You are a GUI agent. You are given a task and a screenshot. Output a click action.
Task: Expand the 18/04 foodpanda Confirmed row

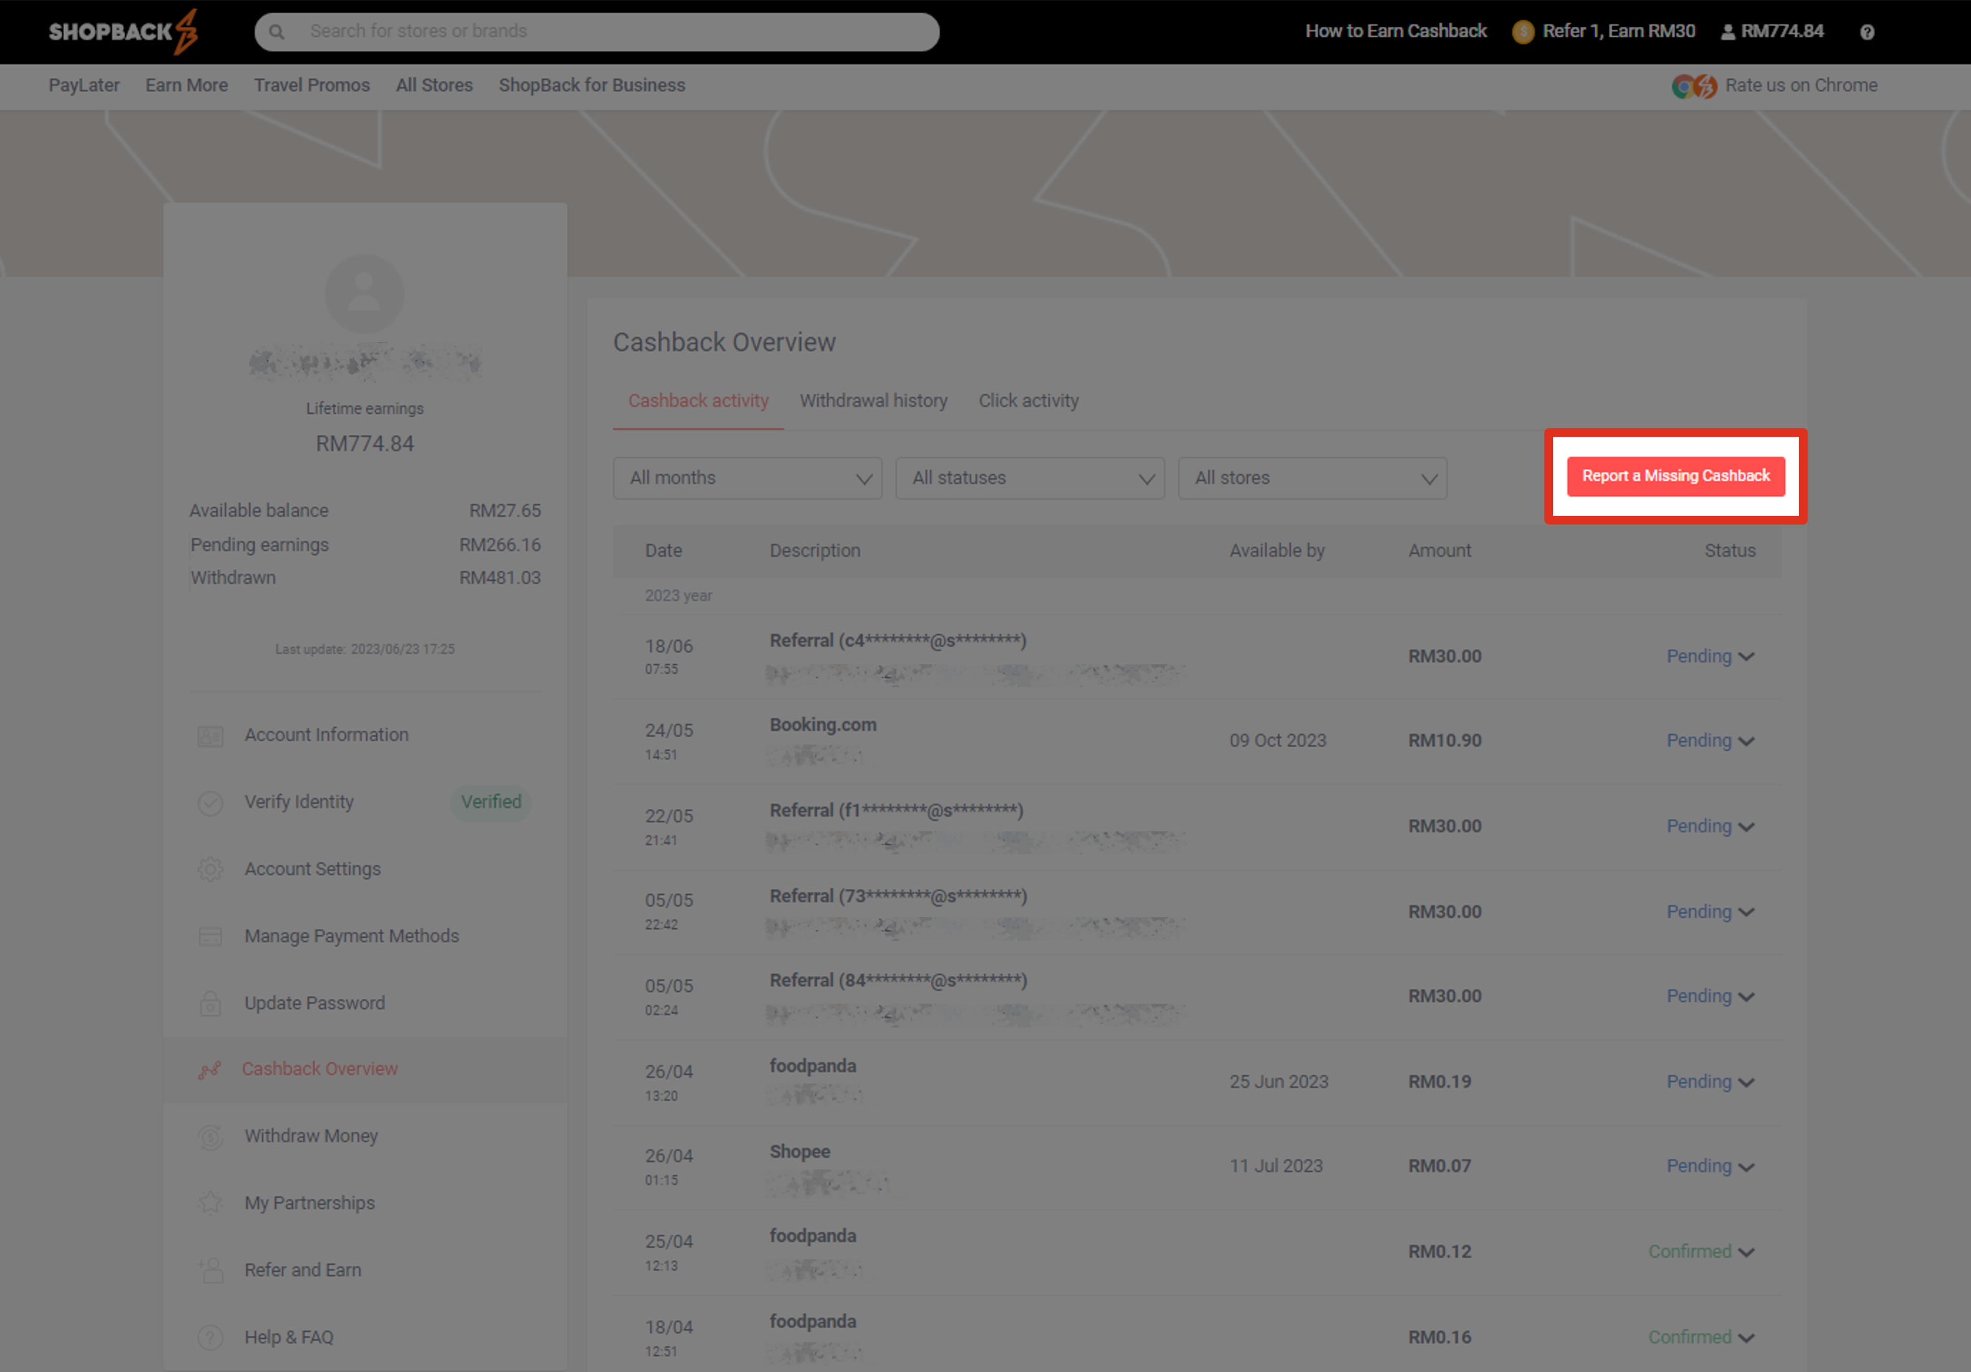pyautogui.click(x=1746, y=1338)
